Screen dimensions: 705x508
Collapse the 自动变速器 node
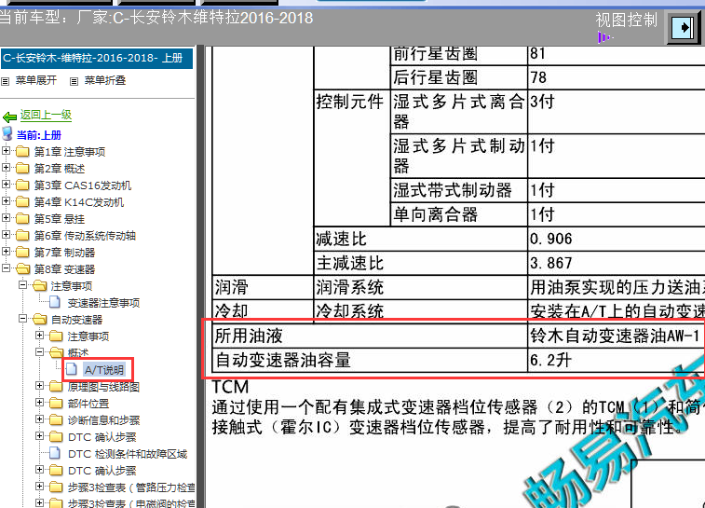pos(23,319)
